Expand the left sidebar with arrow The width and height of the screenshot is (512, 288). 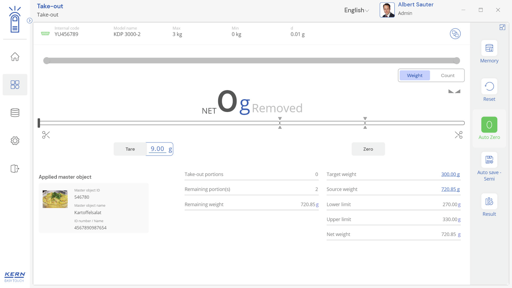tap(30, 21)
